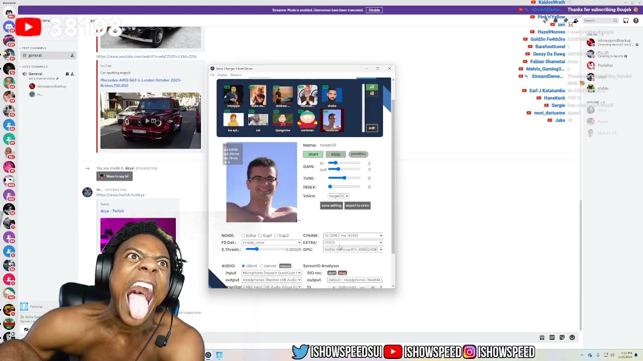Open the general text channel
This screenshot has width=643, height=361.
(x=47, y=56)
